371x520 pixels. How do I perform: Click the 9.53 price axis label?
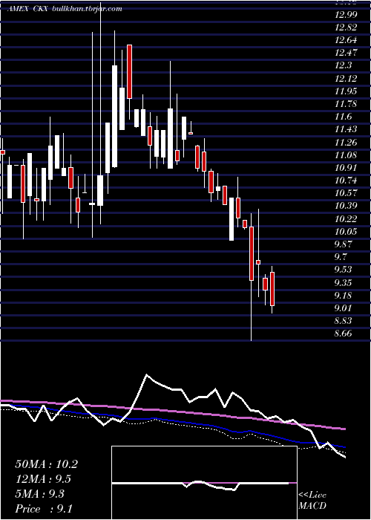pos(343,270)
